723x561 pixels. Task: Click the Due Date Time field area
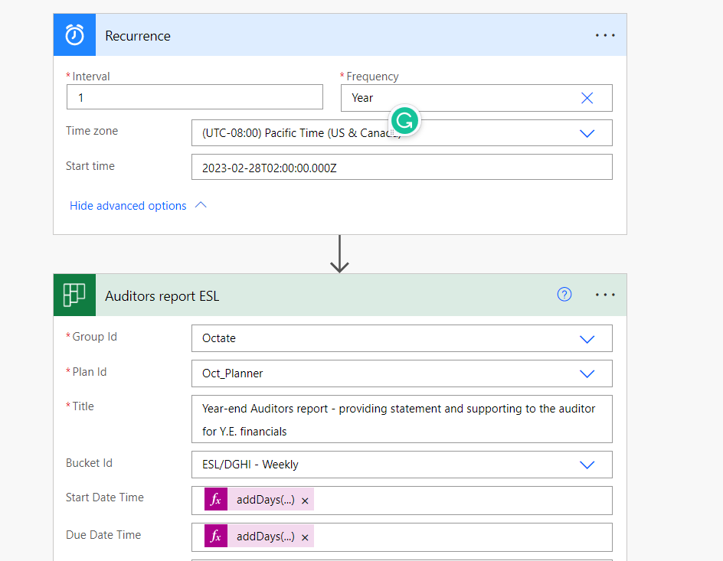[x=401, y=537]
